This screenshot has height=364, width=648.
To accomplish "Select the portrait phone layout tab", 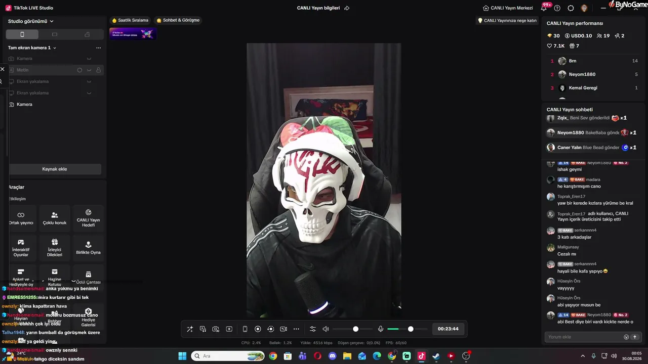I will tap(22, 34).
